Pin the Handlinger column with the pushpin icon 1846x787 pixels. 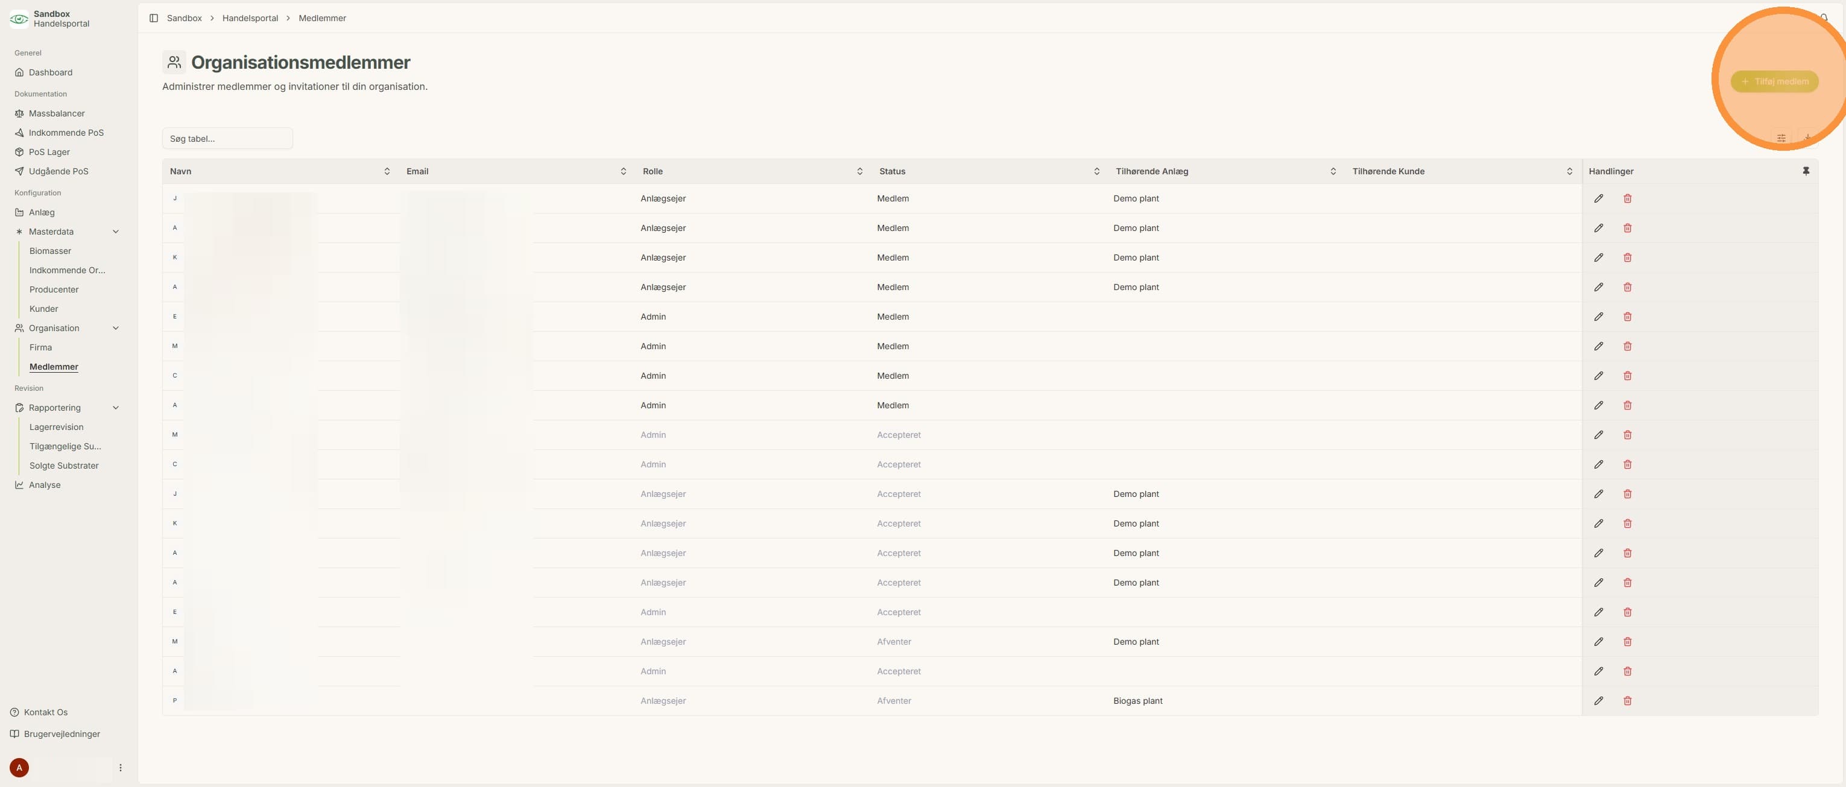[1806, 171]
